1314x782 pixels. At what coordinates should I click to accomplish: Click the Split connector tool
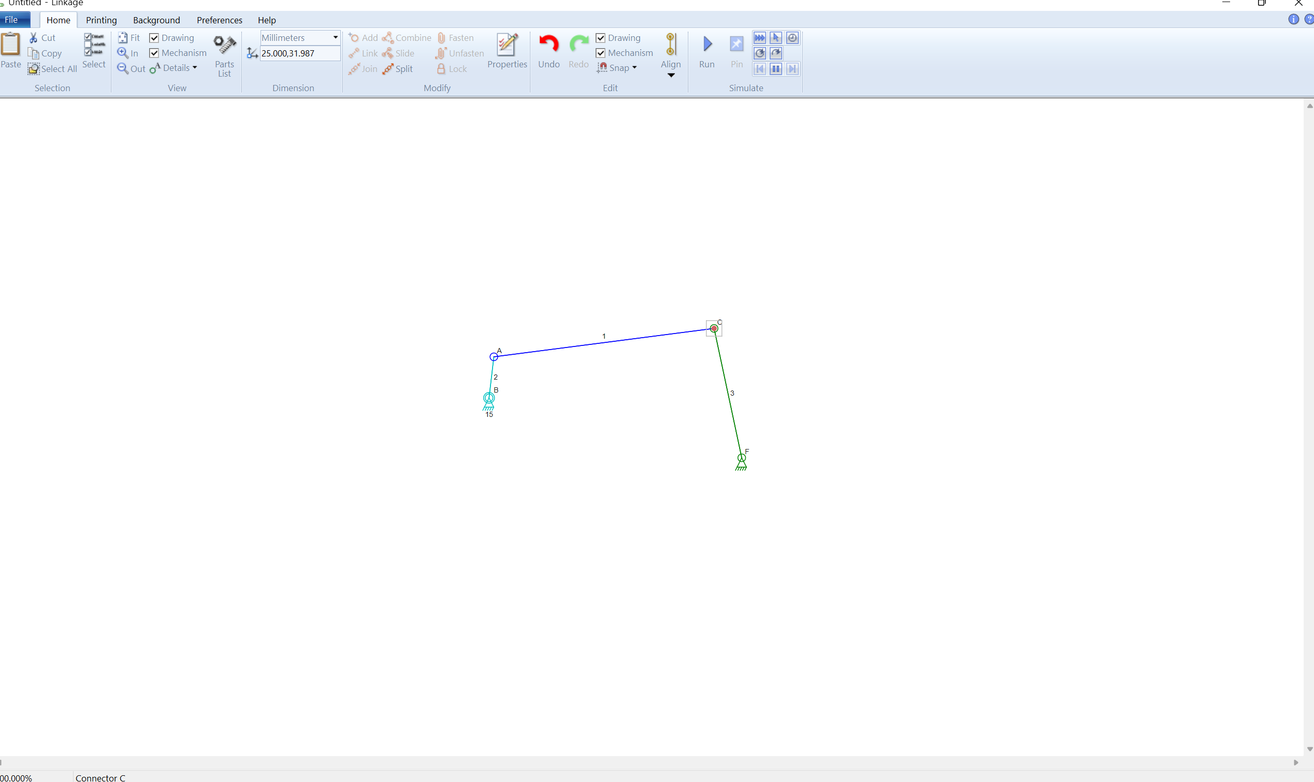click(x=398, y=69)
